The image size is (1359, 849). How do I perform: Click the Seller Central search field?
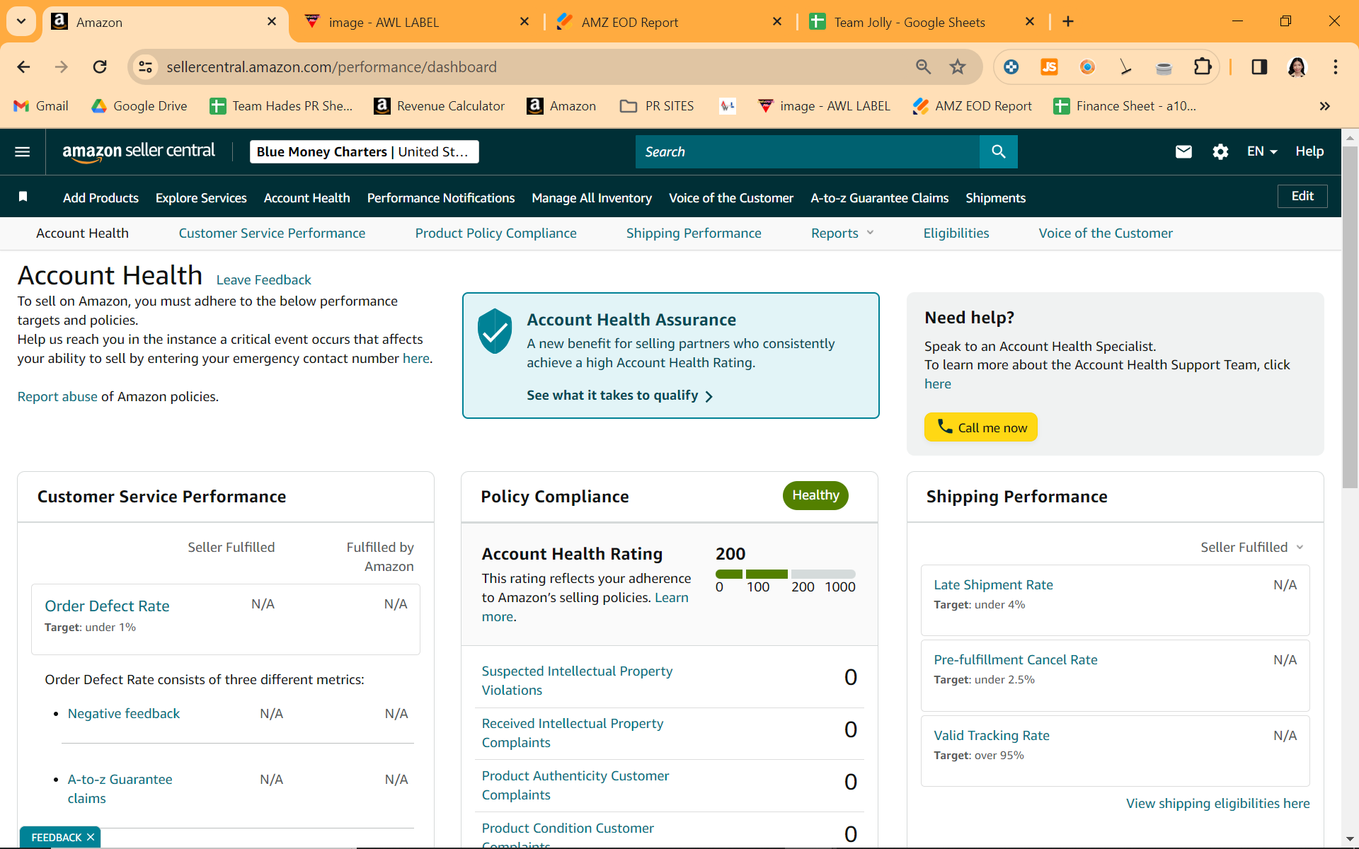click(x=808, y=151)
